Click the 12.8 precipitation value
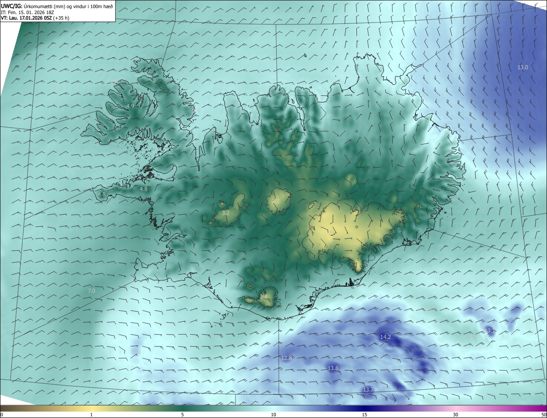Image resolution: width=547 pixels, height=418 pixels. click(286, 358)
